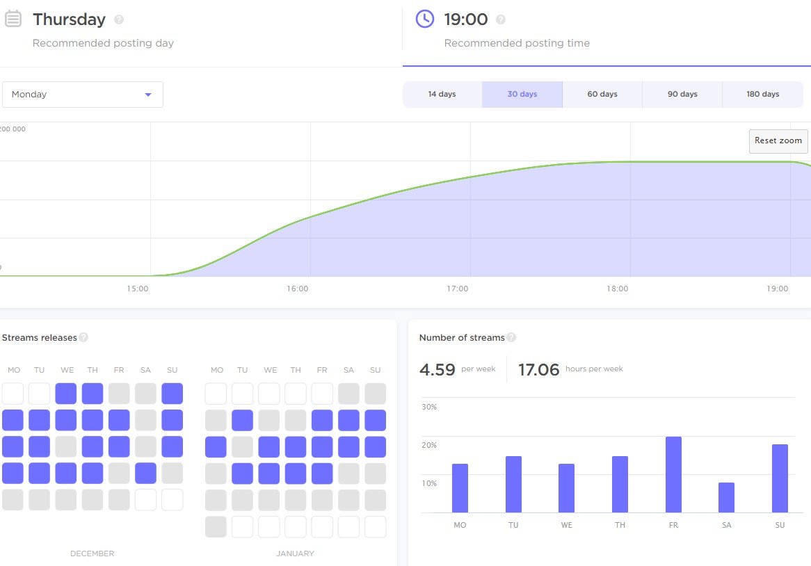
Task: Click the dropdown arrow in Monday selector
Action: tap(147, 95)
